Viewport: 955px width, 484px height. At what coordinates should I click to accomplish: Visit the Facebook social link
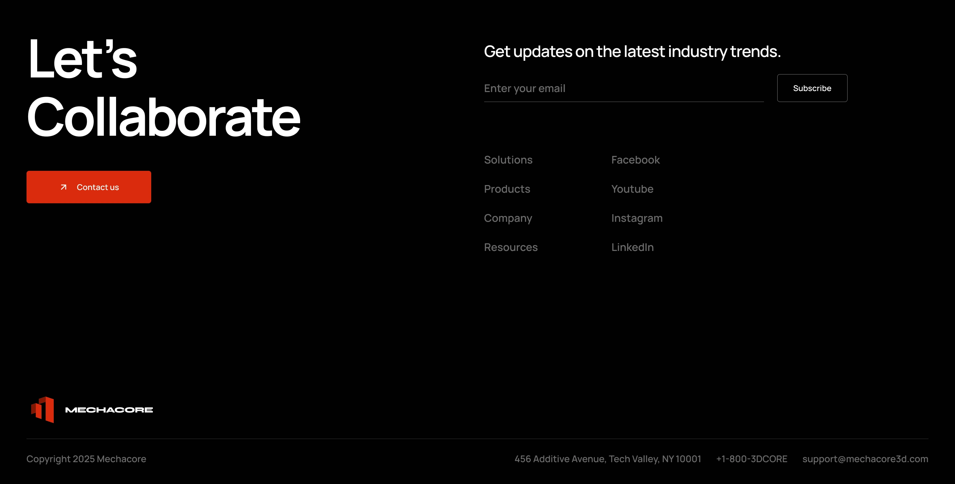coord(635,160)
